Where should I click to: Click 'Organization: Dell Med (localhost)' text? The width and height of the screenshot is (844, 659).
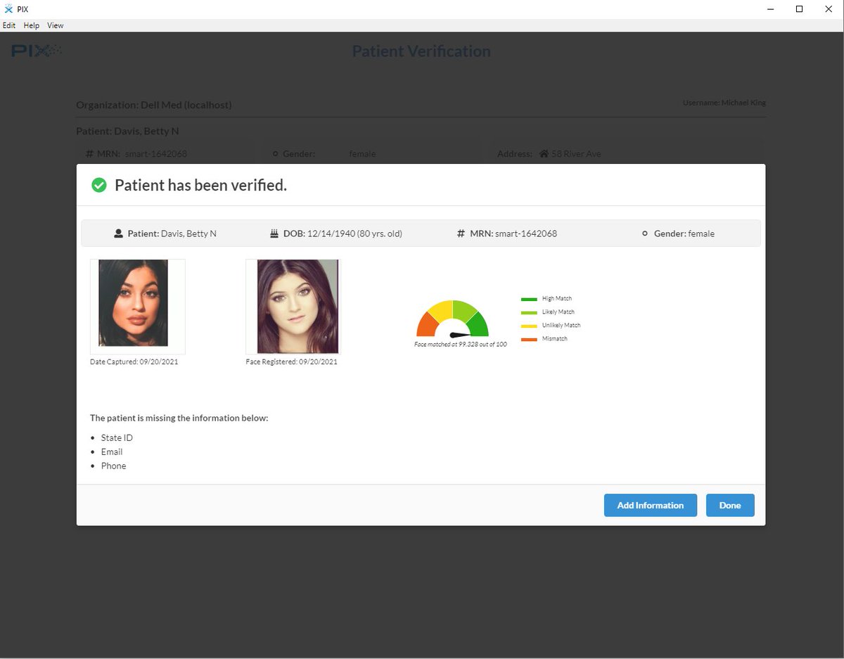[x=154, y=105]
